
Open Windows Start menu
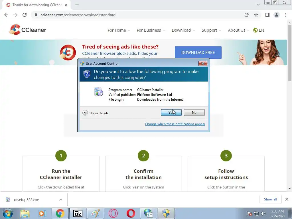8,213
